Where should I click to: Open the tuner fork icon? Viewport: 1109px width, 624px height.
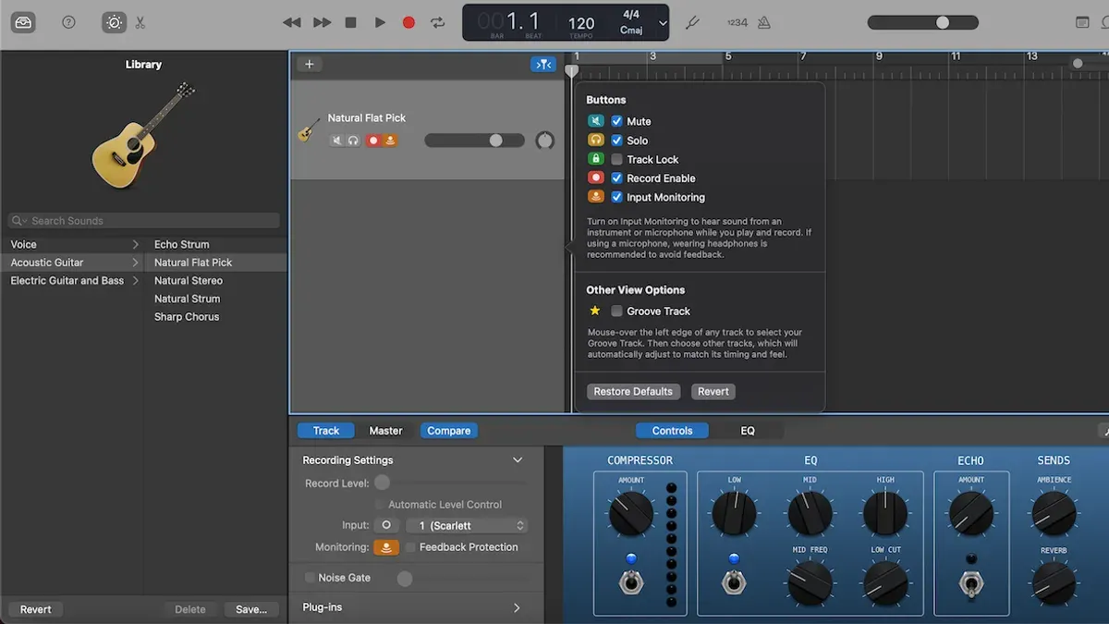(x=692, y=22)
